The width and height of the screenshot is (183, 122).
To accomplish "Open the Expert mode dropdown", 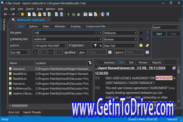I will pyautogui.click(x=166, y=27).
